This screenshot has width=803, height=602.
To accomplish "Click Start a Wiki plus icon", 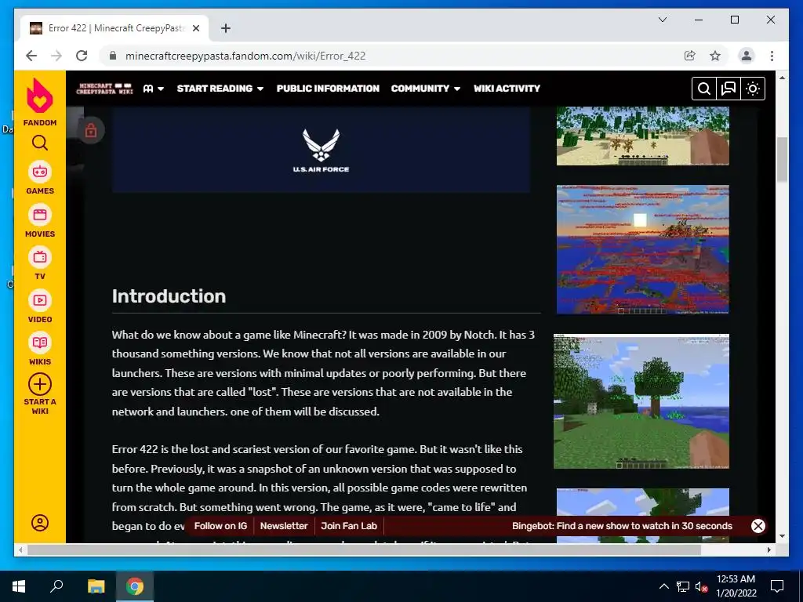I will coord(40,384).
